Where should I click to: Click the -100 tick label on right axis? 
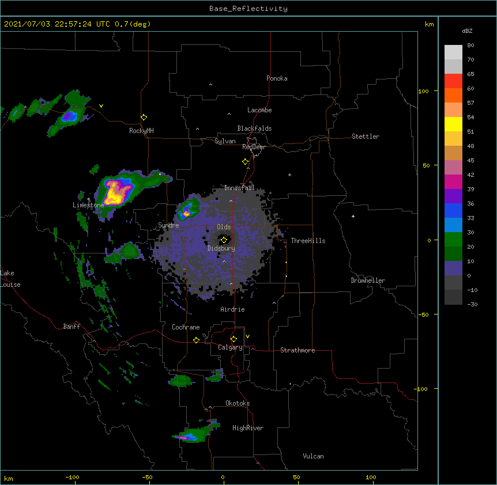coord(421,389)
